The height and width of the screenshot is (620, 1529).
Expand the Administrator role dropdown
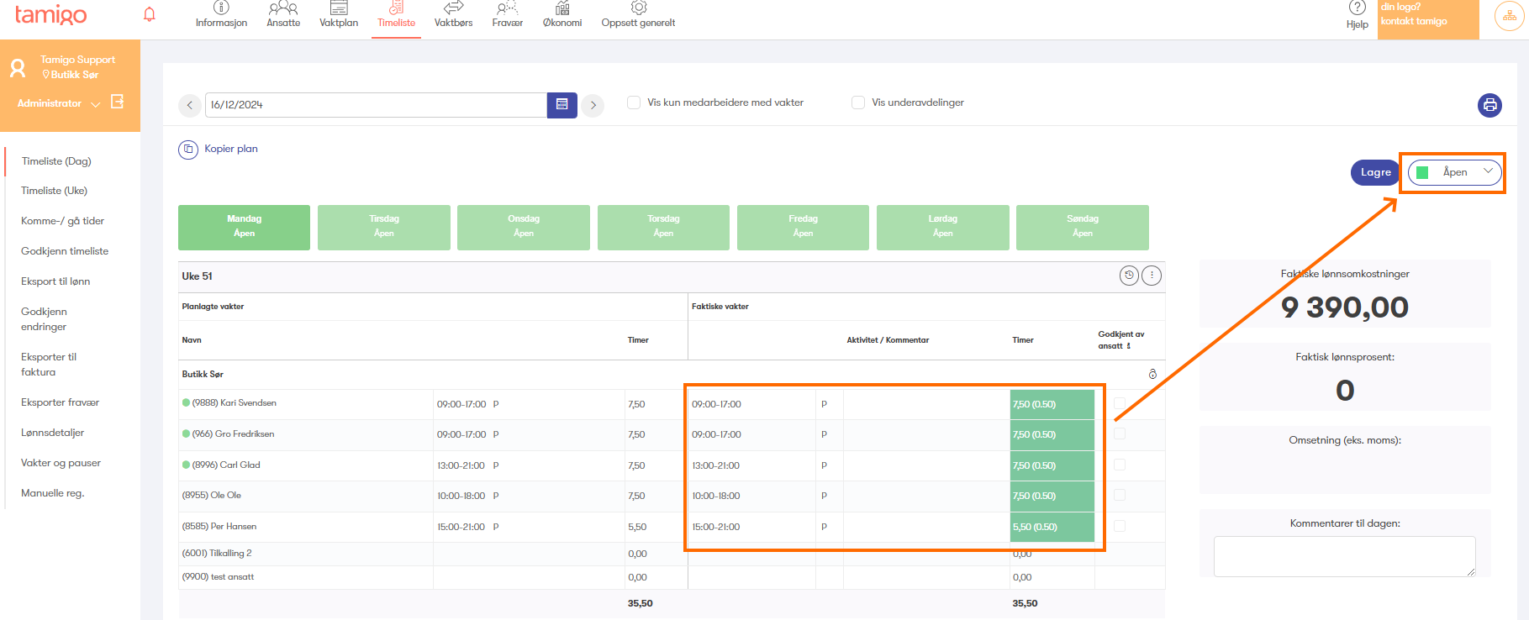pos(96,104)
